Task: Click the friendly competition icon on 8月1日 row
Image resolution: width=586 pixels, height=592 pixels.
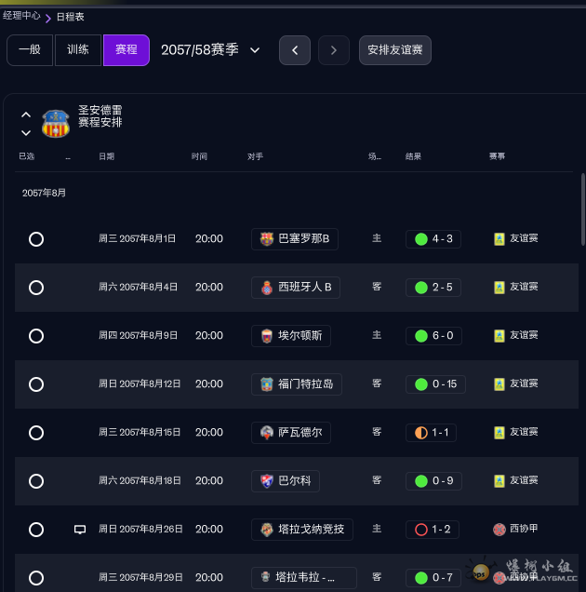Action: click(x=499, y=239)
